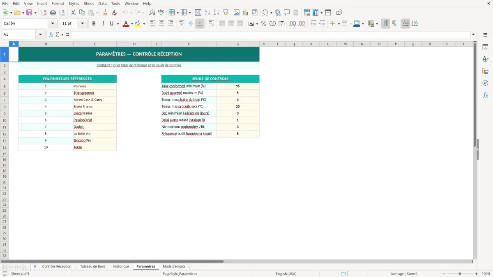This screenshot has width=493, height=277.
Task: Open the 11 pt font size dropdown
Action: [83, 24]
